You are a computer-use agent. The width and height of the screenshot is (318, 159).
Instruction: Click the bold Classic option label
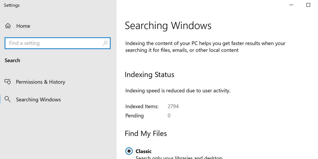[x=144, y=151]
